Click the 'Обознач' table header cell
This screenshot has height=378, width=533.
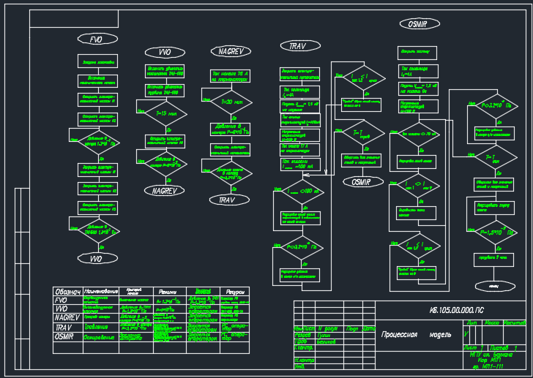click(x=68, y=292)
